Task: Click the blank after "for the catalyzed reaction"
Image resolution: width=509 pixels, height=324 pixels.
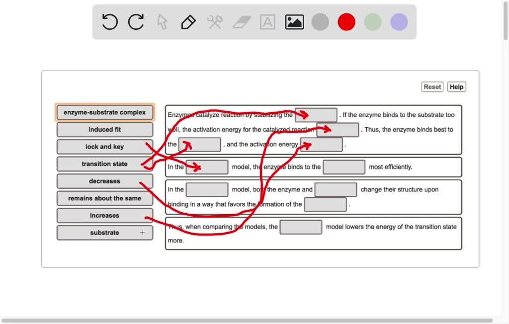Action: [x=338, y=130]
